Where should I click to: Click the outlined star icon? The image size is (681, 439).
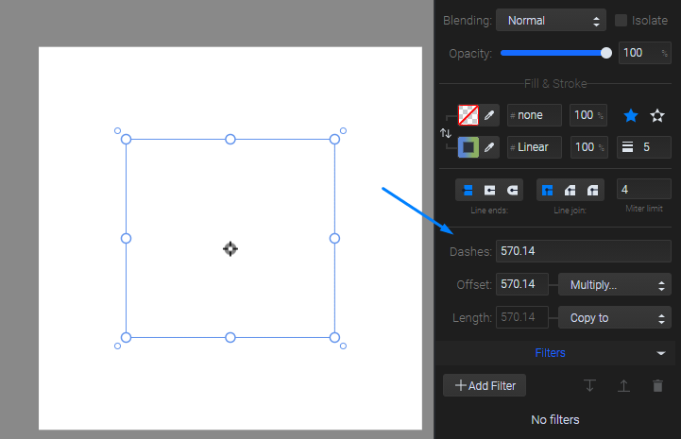(x=657, y=115)
